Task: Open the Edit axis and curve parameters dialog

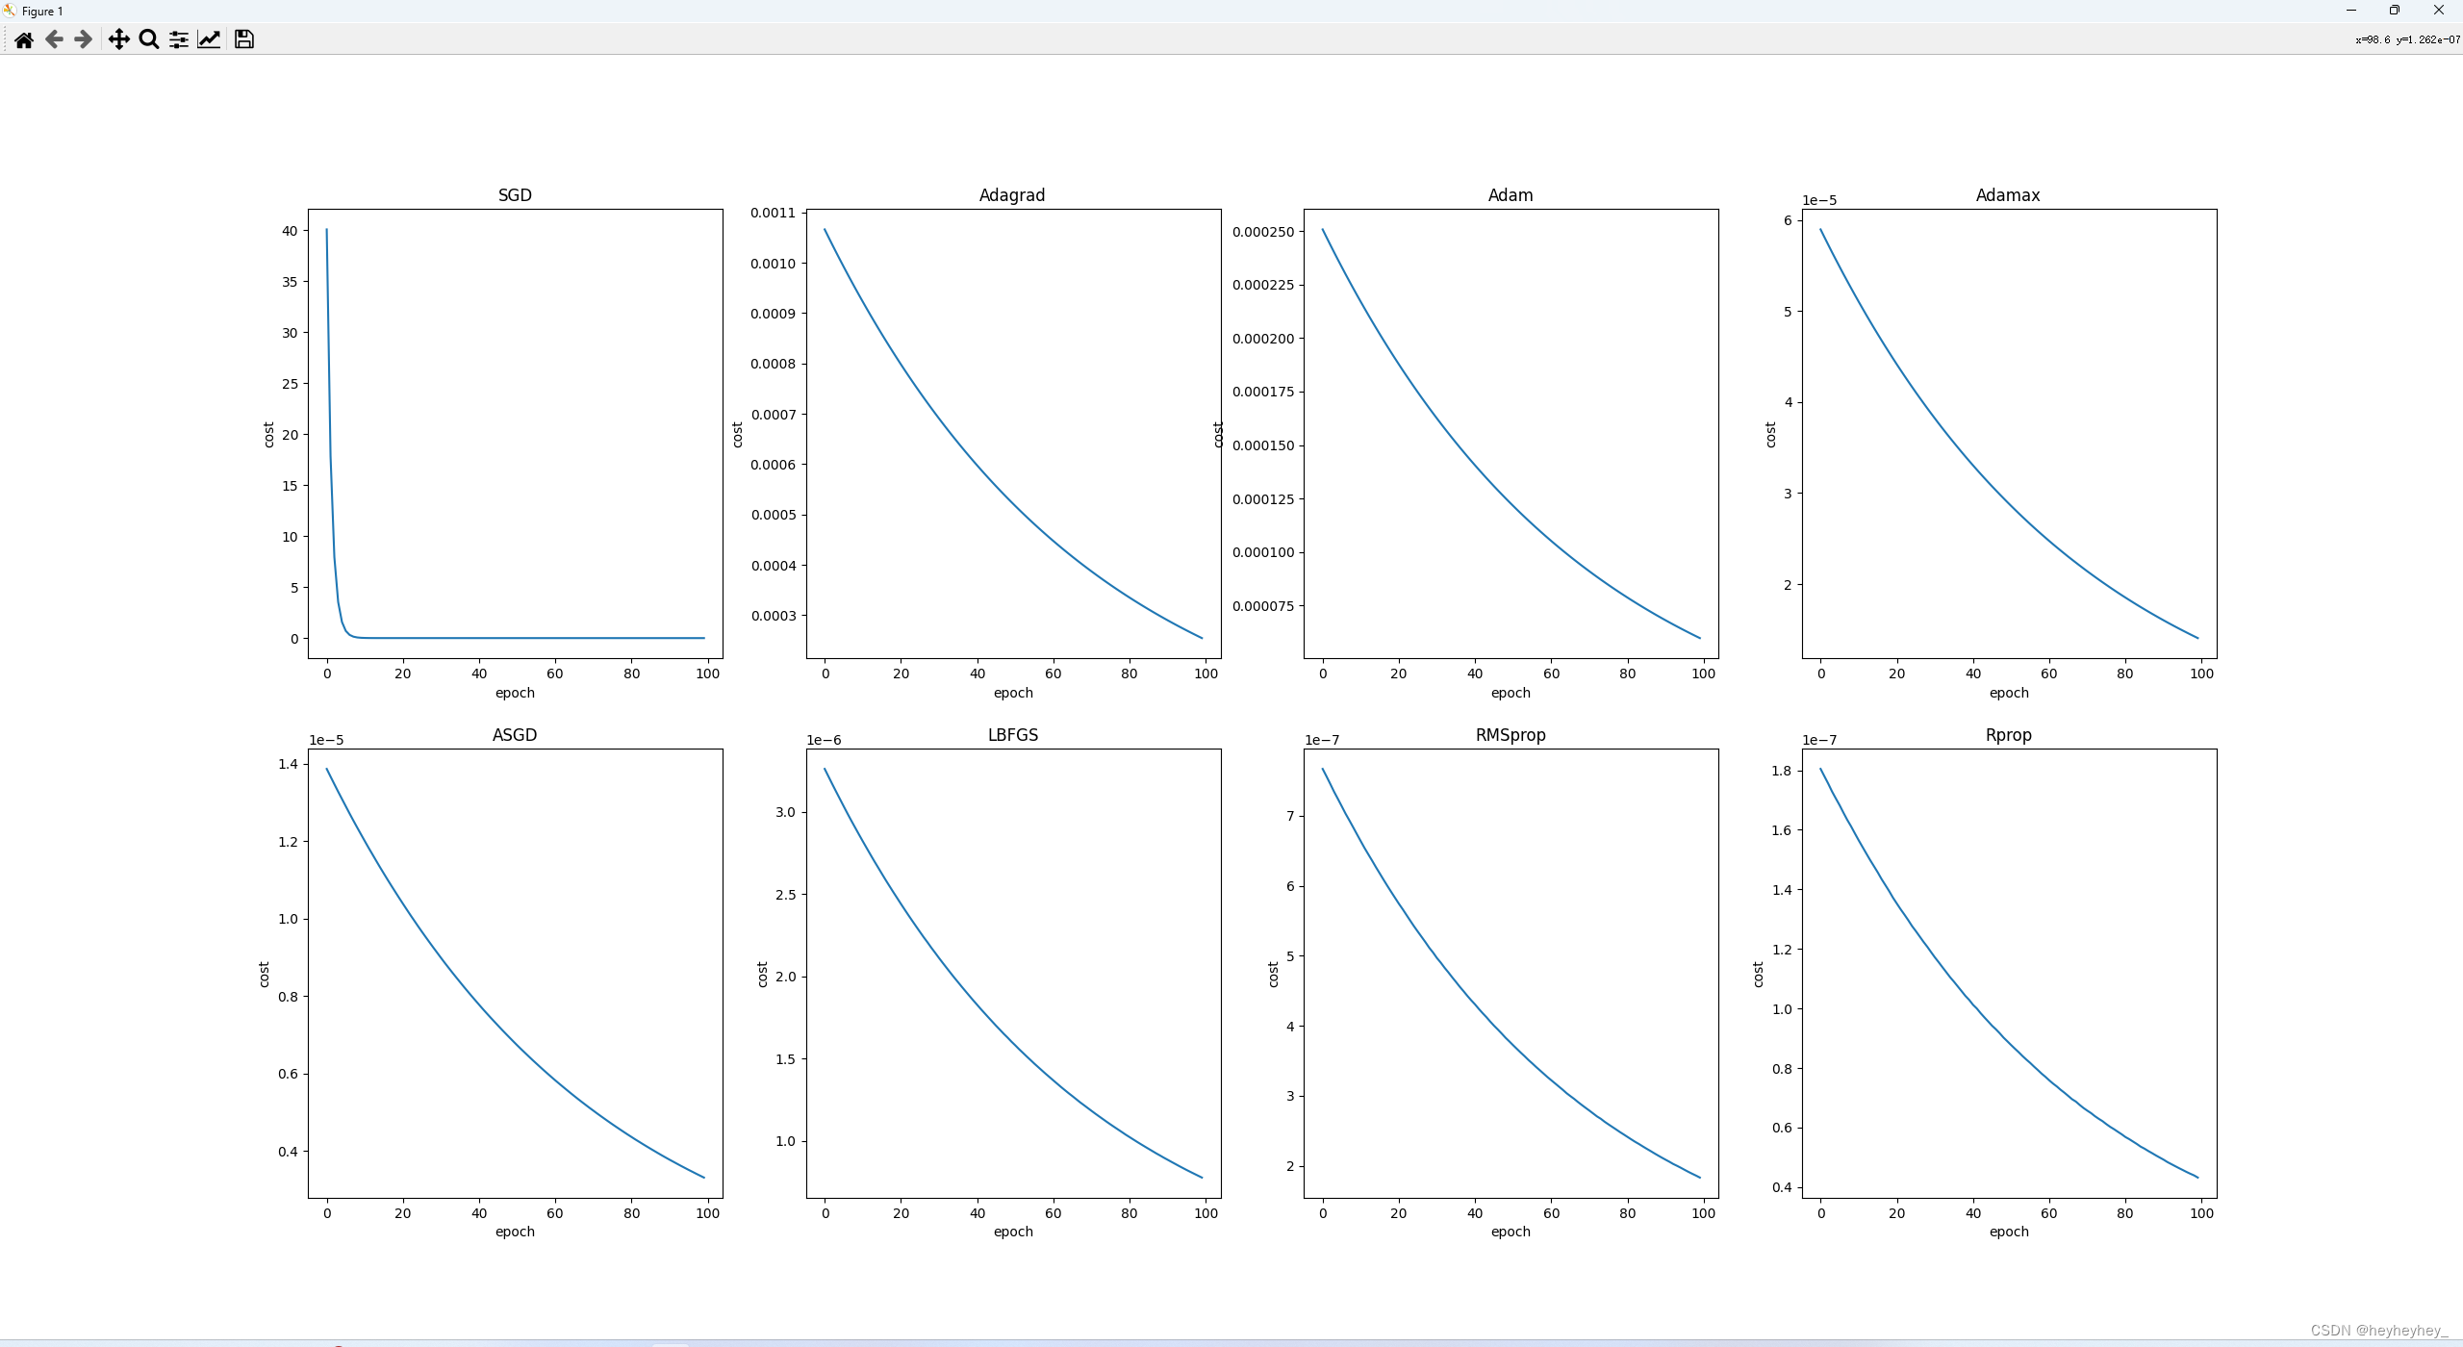Action: pos(209,39)
